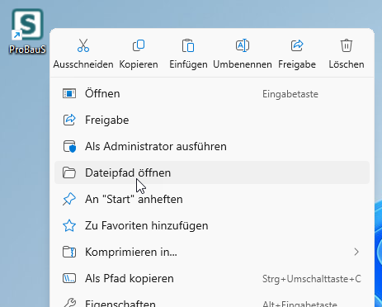Select An "Start" anheften
382x307 pixels.
(212, 199)
